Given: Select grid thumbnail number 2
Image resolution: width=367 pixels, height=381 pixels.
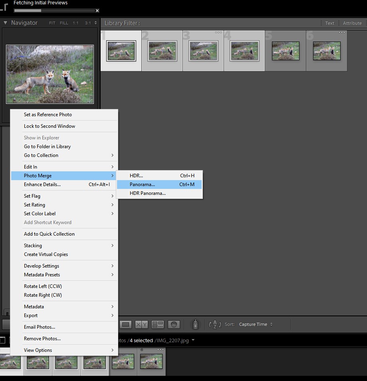Looking at the screenshot, I should coord(162,51).
